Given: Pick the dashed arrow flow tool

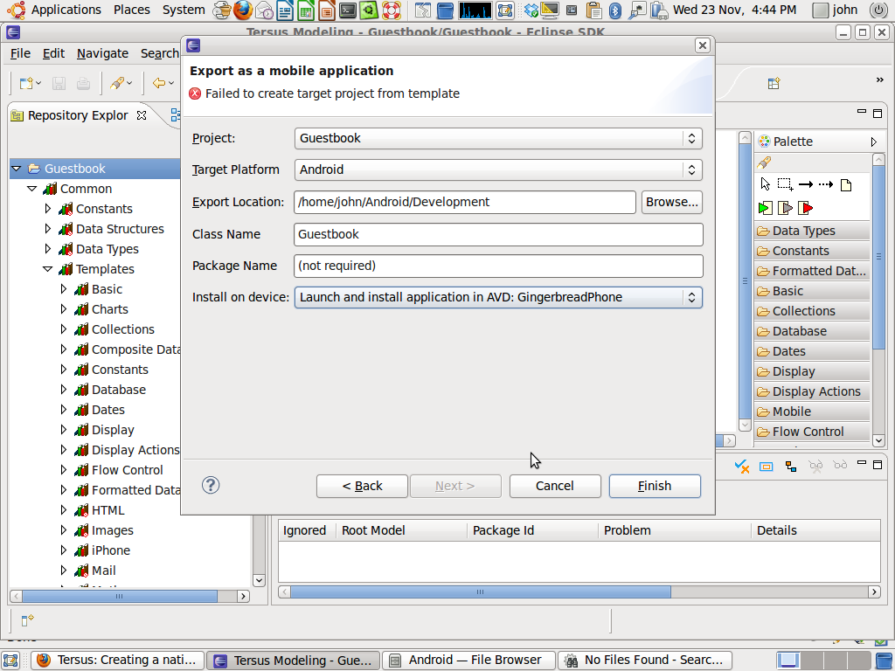Looking at the screenshot, I should click(x=826, y=184).
